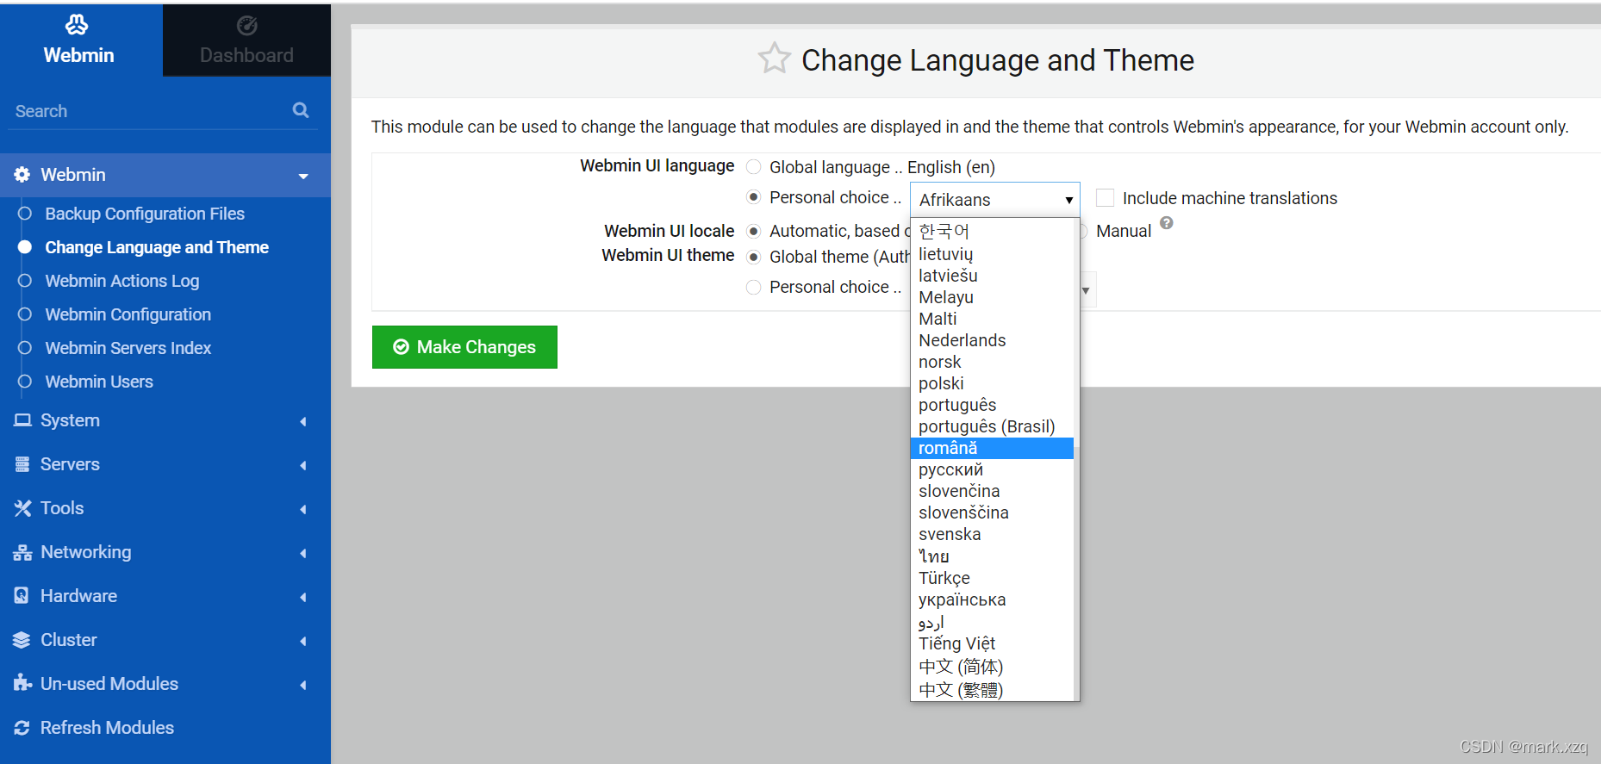This screenshot has height=764, width=1601.
Task: Select Global theme radio button
Action: 754,257
